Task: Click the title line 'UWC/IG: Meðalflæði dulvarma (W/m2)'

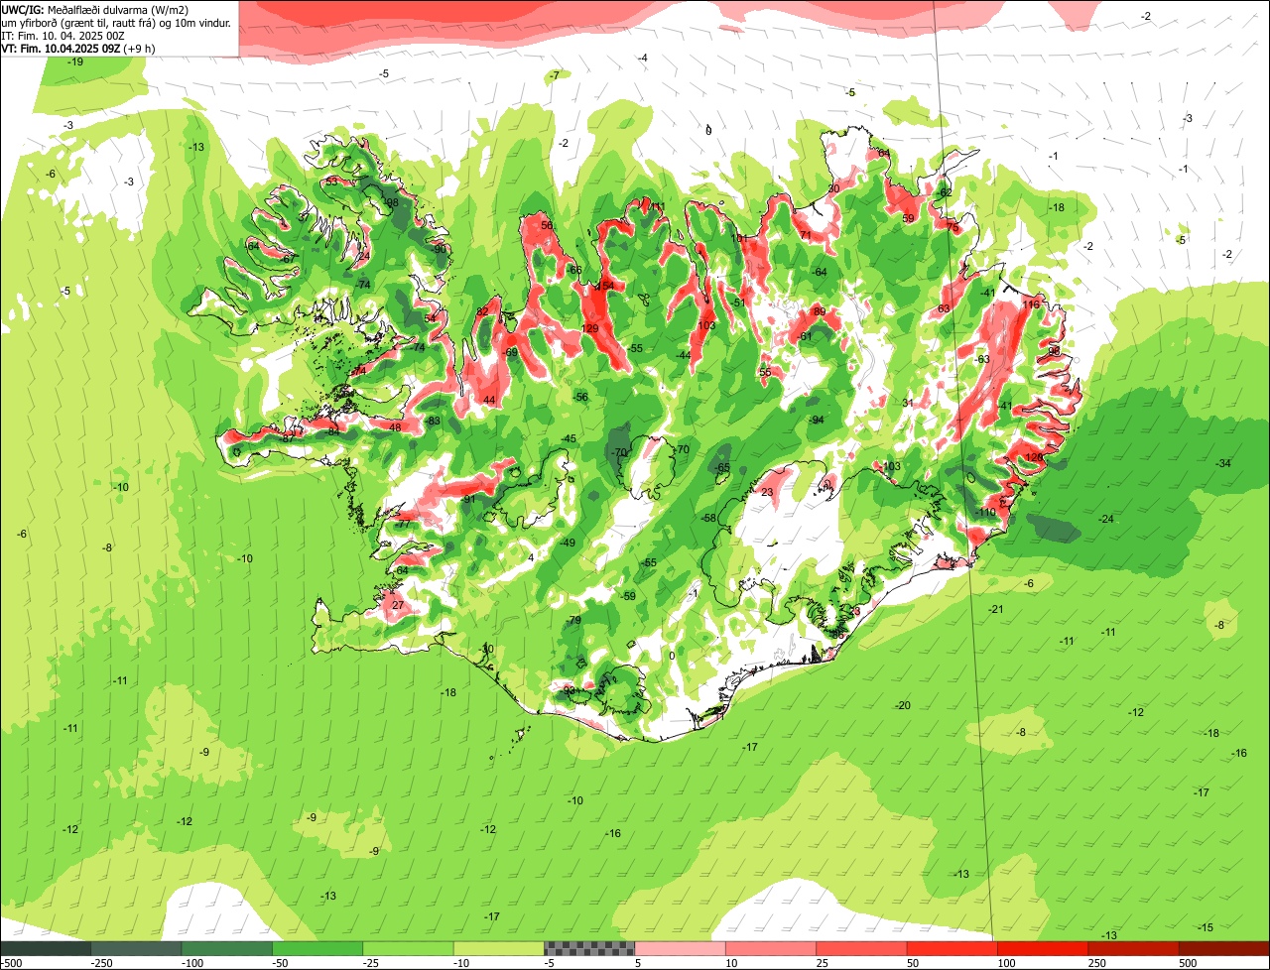Action: 95,9
